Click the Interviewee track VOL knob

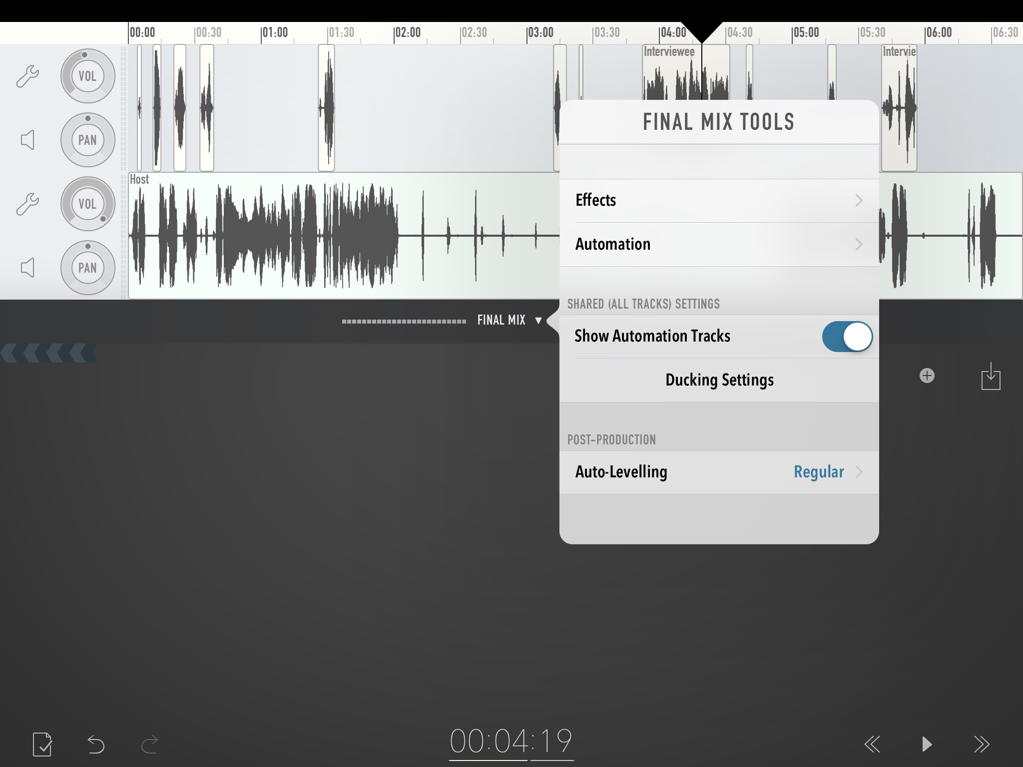tap(88, 76)
